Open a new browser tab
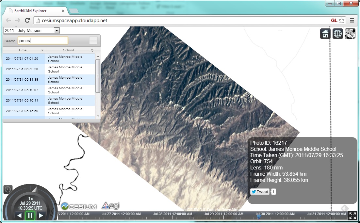 tap(74, 11)
